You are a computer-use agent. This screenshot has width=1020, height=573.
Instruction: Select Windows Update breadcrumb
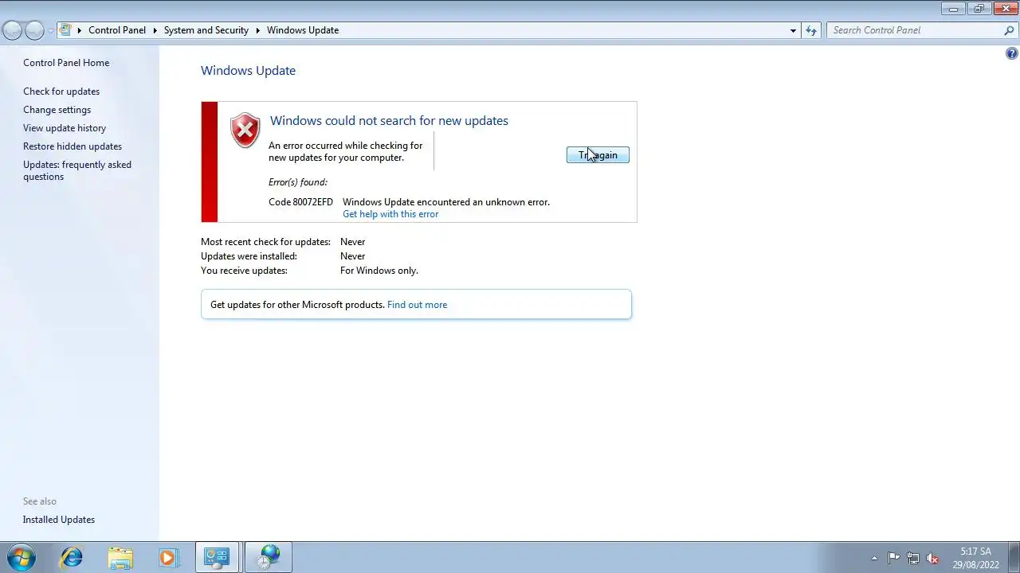tap(303, 30)
